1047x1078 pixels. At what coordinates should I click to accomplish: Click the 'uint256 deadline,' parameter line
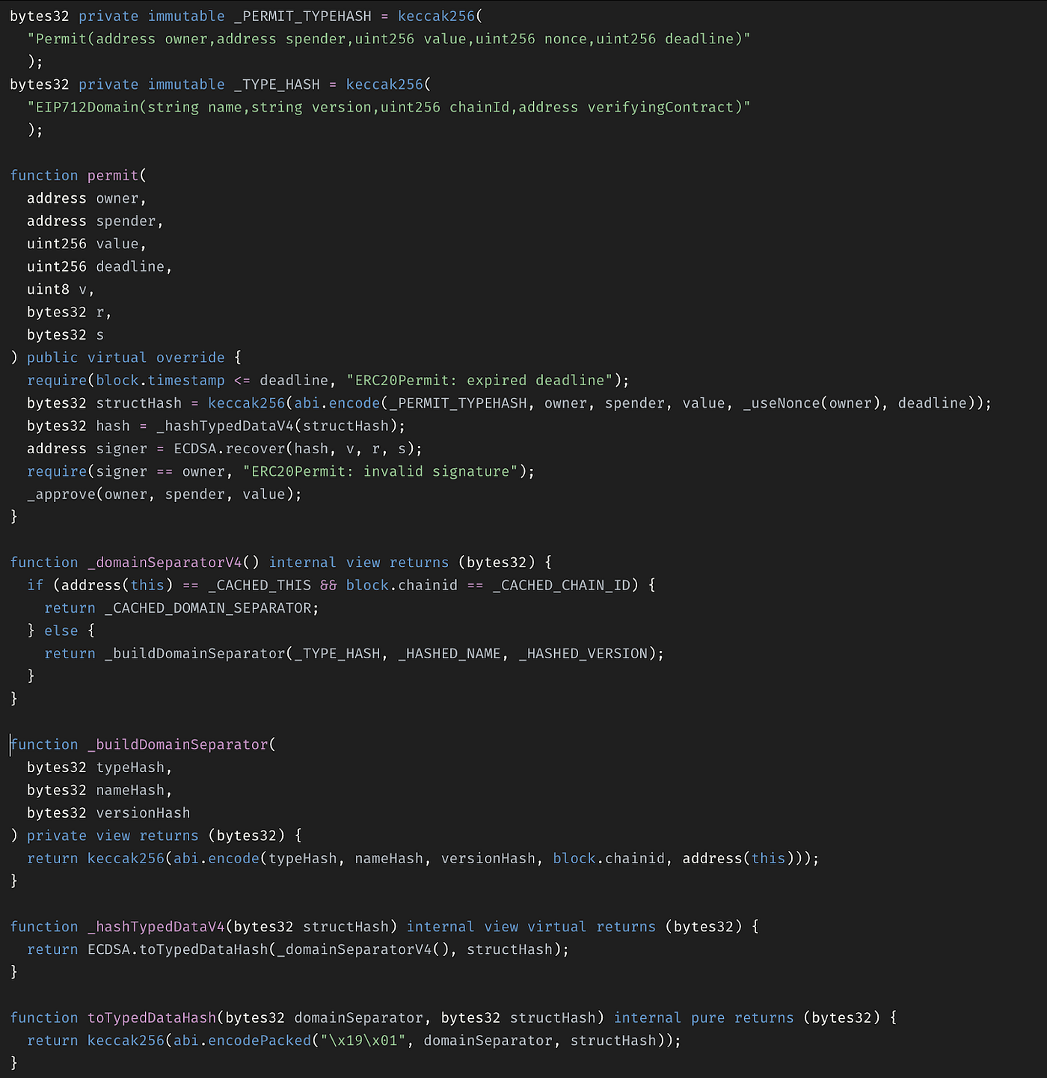point(99,267)
